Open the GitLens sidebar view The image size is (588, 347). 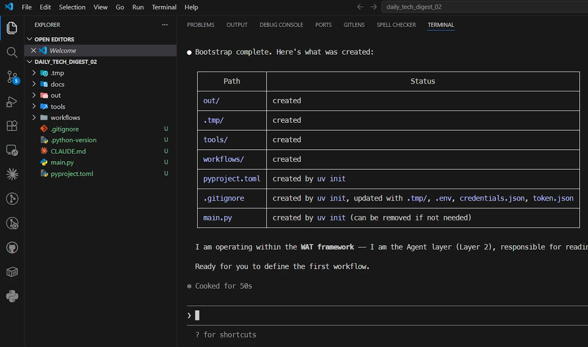[12, 198]
